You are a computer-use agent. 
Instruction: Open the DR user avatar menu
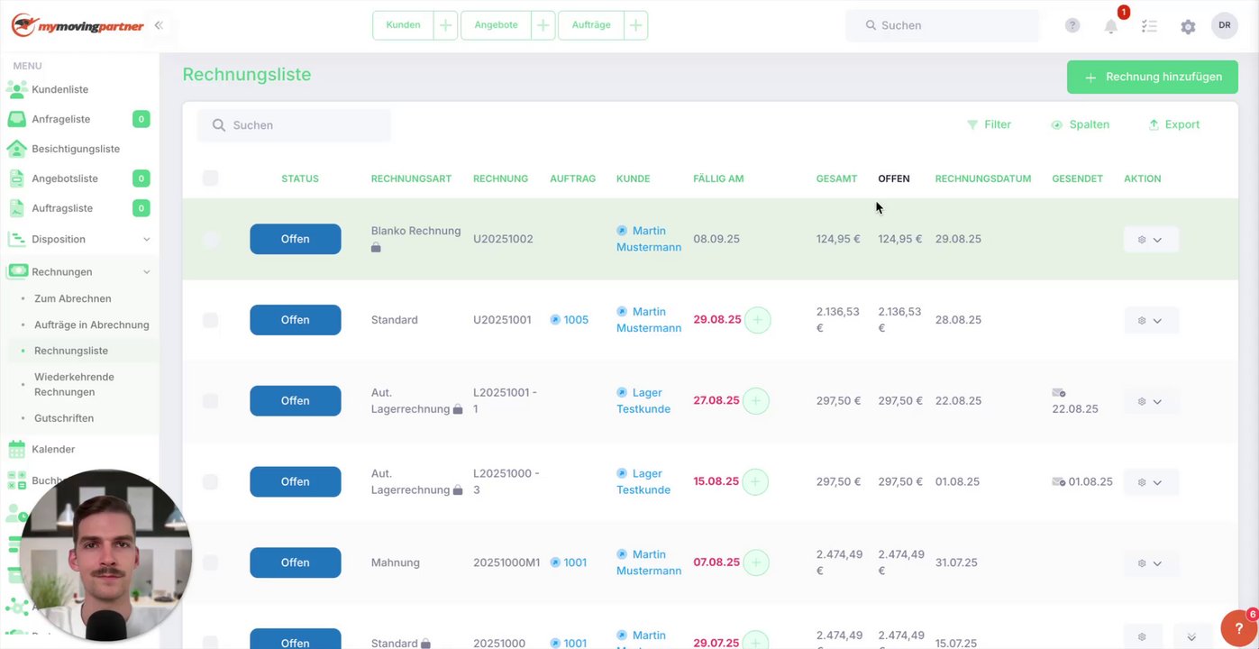click(1225, 25)
